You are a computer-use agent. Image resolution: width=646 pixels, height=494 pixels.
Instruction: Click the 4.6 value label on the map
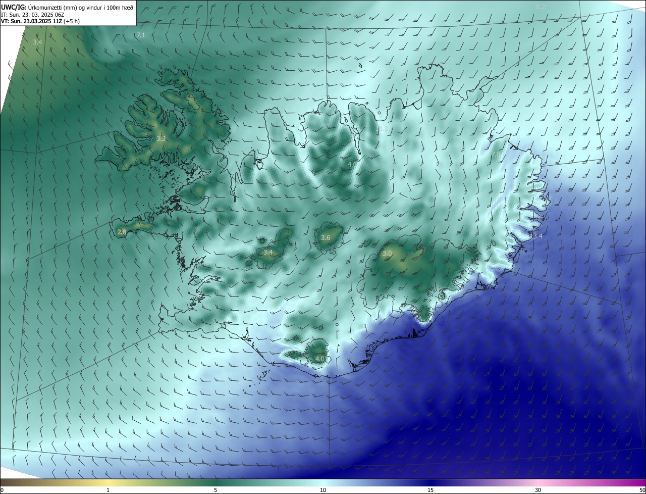pyautogui.click(x=352, y=164)
